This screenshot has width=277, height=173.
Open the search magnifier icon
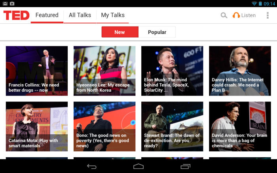224,15
